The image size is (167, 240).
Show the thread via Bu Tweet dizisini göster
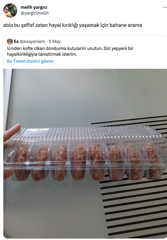(31, 61)
